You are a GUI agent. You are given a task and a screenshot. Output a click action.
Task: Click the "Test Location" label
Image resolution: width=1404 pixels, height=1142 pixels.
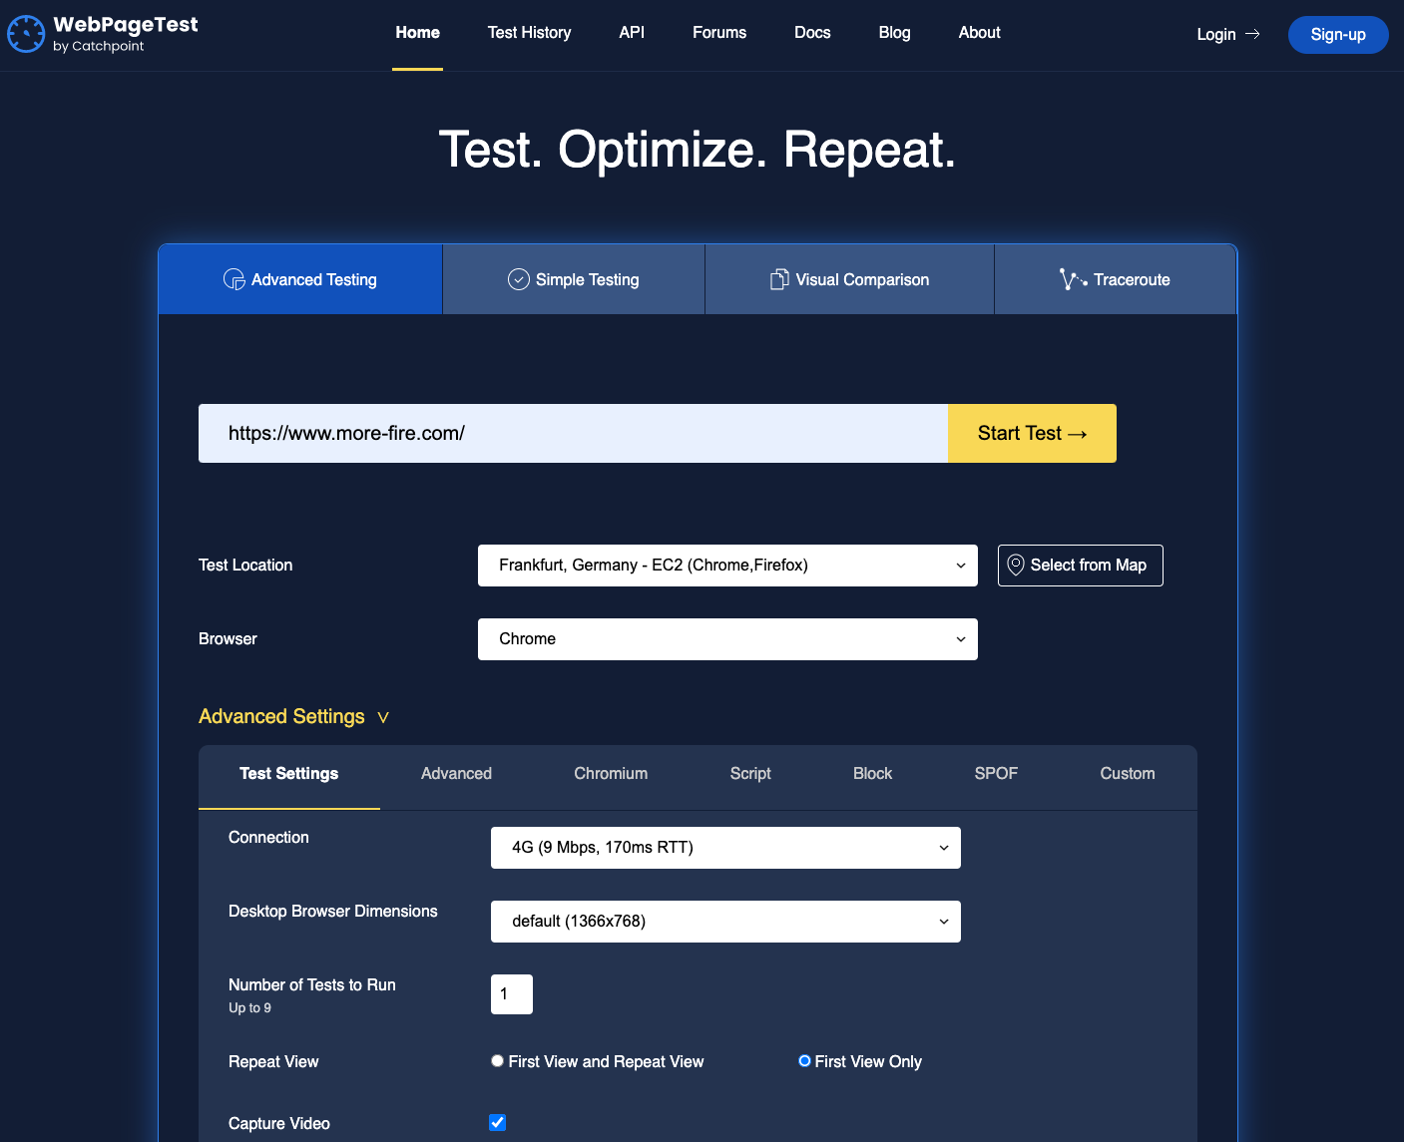click(245, 566)
